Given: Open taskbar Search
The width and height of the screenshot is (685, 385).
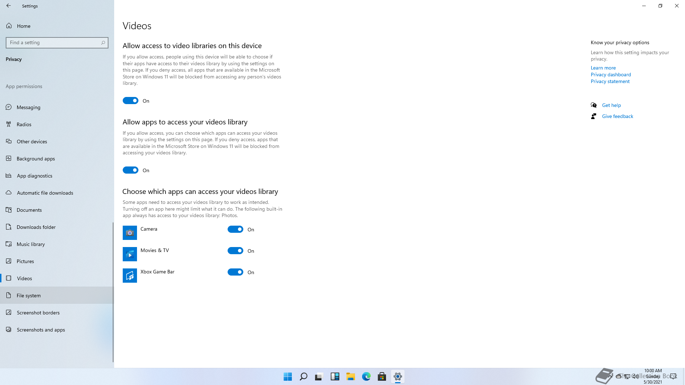Looking at the screenshot, I should pyautogui.click(x=304, y=376).
